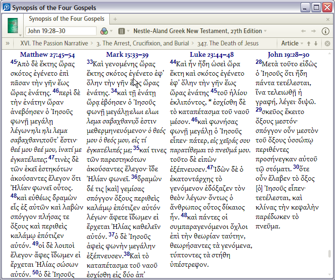Image resolution: width=335 pixels, height=280 pixels.
Task: Click the green book cover icon
Action: coord(13,26)
